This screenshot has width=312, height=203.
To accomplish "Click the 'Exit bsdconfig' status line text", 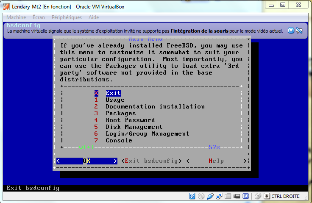I will click(x=33, y=188).
